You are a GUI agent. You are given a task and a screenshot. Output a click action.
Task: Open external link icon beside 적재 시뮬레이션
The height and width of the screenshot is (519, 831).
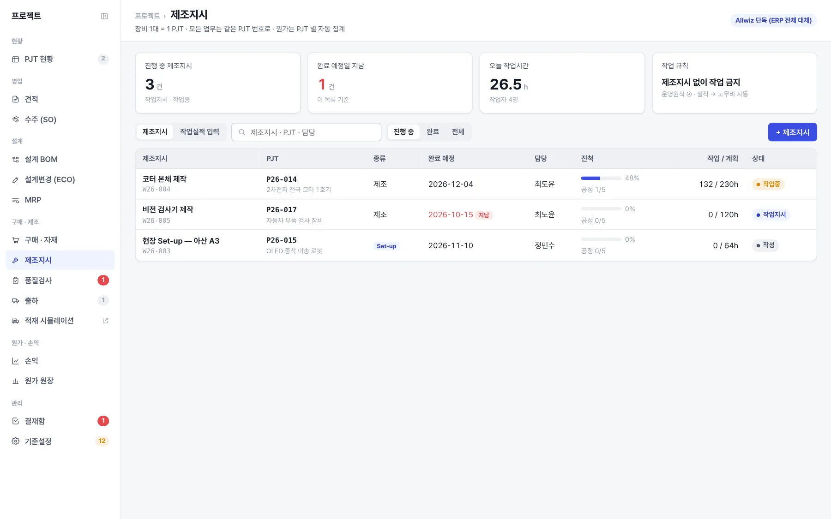coord(105,321)
